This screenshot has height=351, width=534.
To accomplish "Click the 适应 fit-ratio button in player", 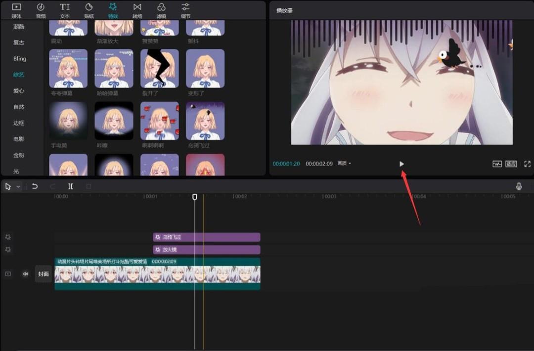I will click(x=511, y=164).
